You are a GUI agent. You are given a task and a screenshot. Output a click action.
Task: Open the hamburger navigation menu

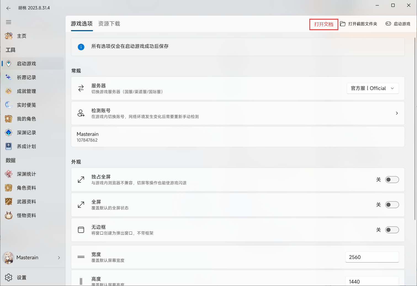[9, 22]
